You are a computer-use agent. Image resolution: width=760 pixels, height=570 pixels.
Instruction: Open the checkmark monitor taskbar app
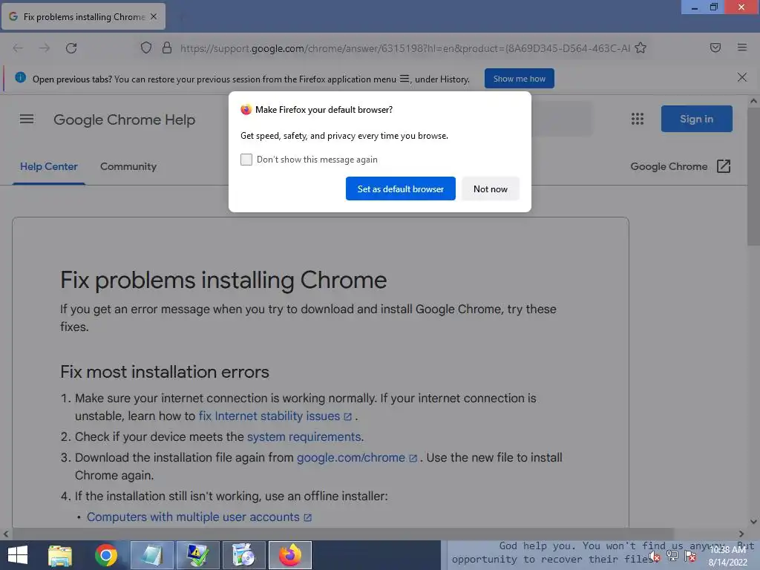click(x=197, y=555)
